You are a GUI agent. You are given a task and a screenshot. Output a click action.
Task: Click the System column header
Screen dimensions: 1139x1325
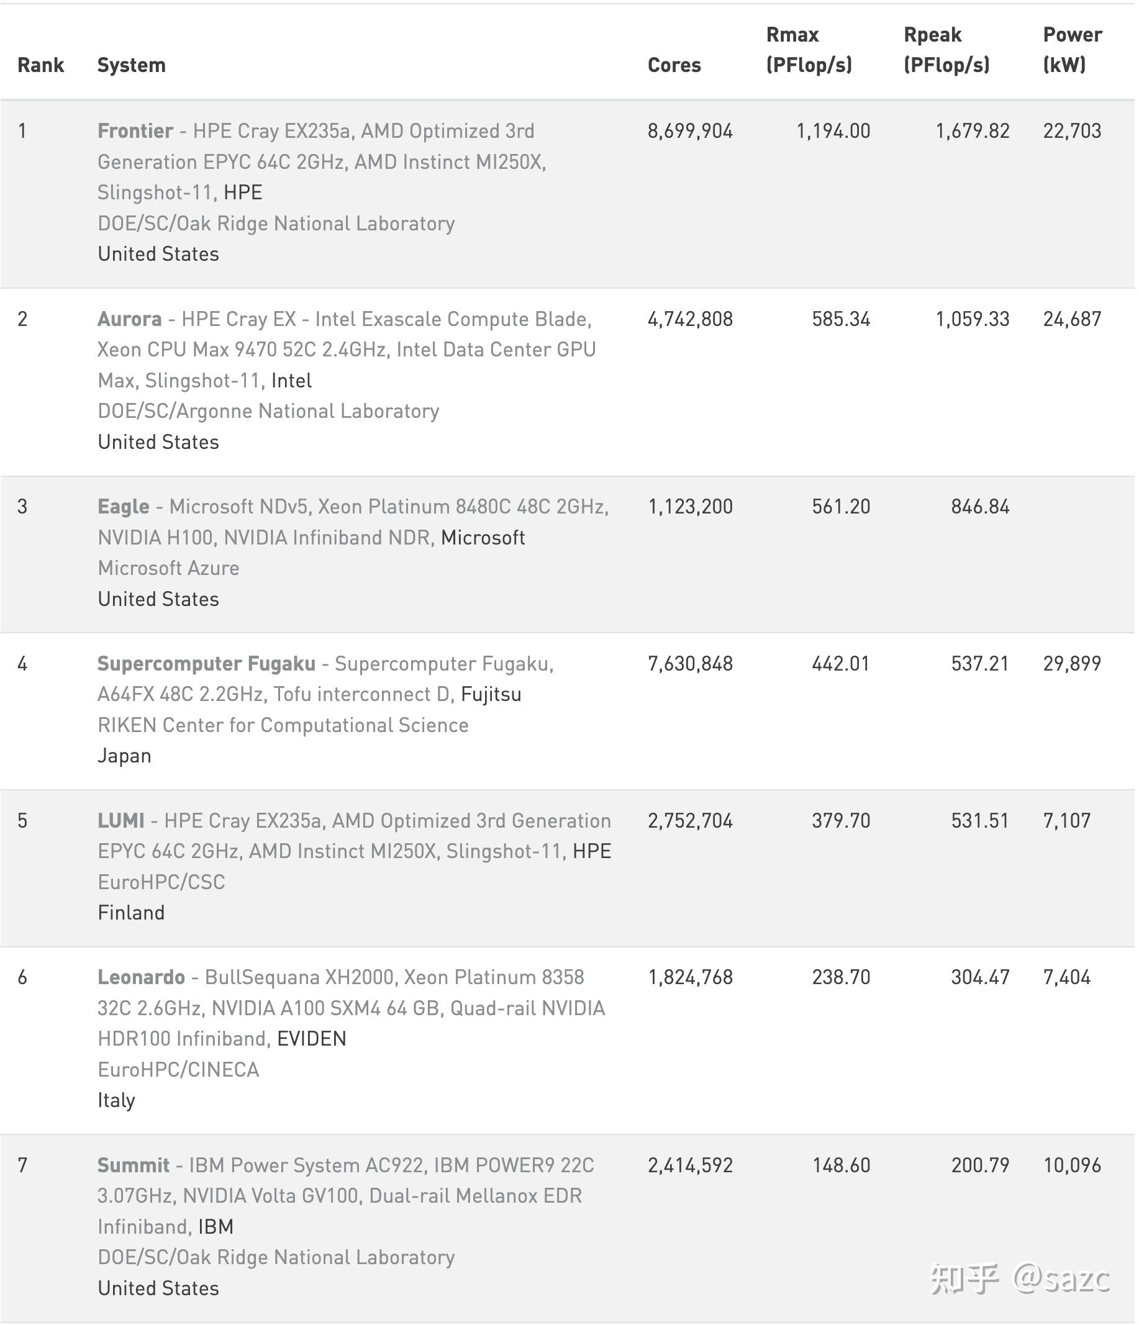point(131,65)
